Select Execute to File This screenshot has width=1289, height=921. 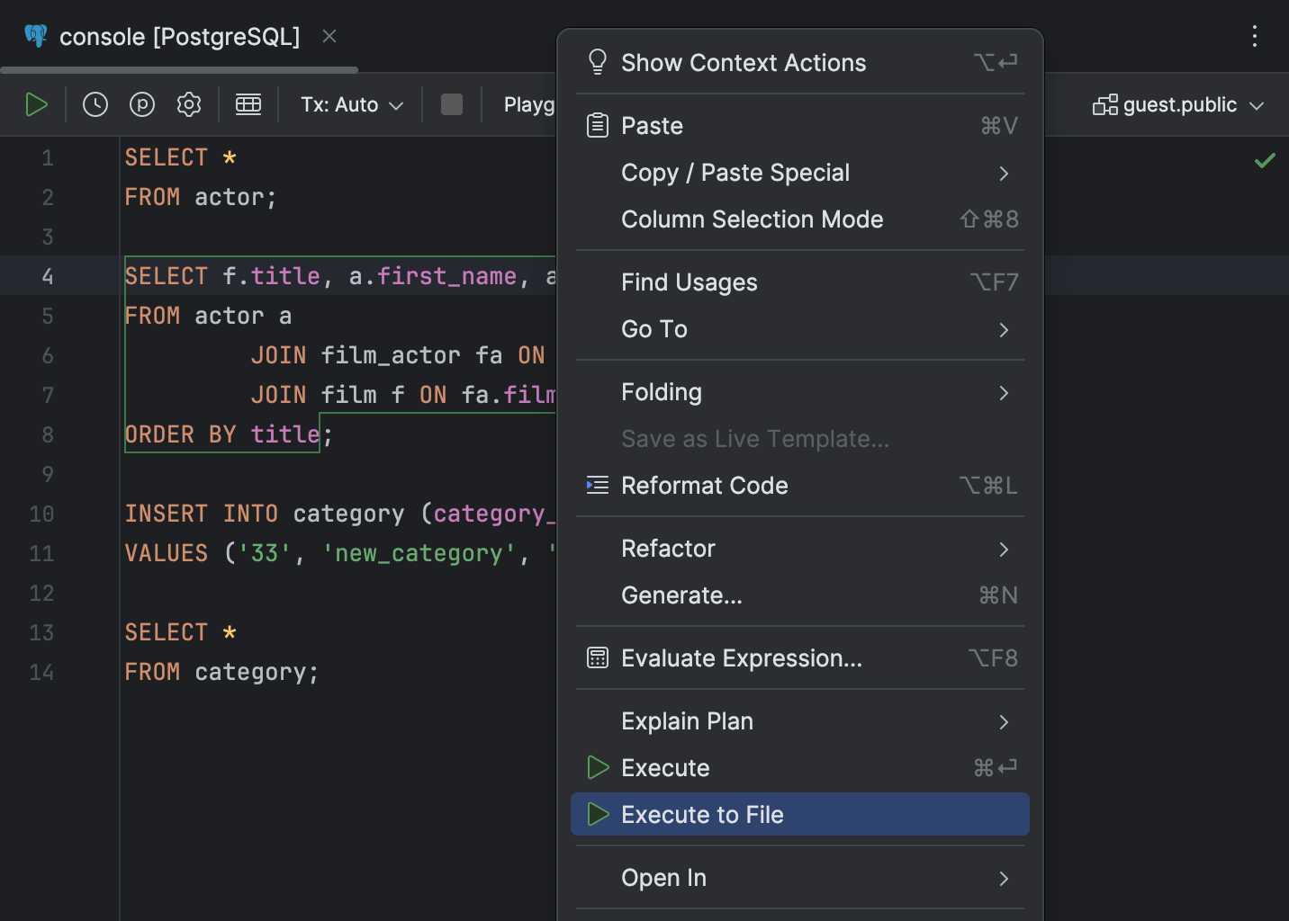click(x=702, y=814)
